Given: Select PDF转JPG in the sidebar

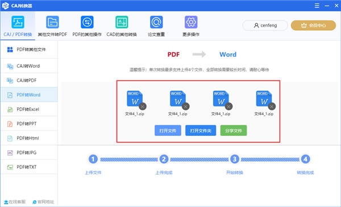Looking at the screenshot, I should pos(29,152).
